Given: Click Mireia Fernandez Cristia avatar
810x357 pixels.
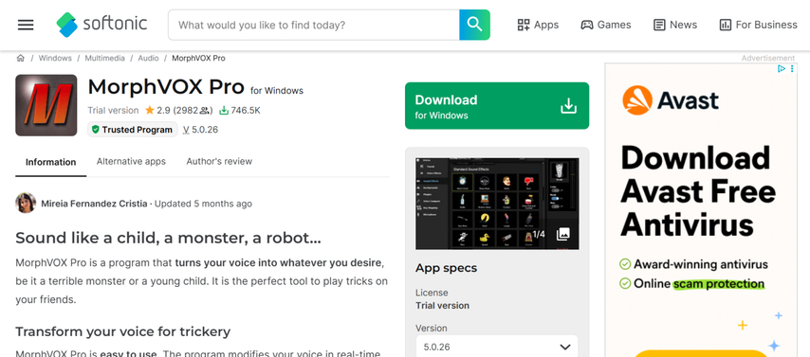Looking at the screenshot, I should coord(26,203).
